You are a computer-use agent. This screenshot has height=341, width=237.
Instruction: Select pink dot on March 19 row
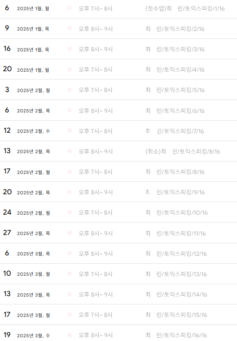click(x=69, y=335)
